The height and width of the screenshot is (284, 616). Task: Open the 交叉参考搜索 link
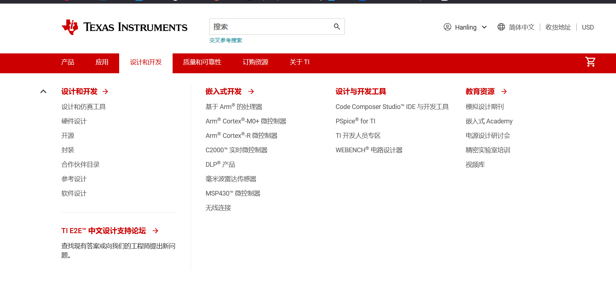pos(226,40)
